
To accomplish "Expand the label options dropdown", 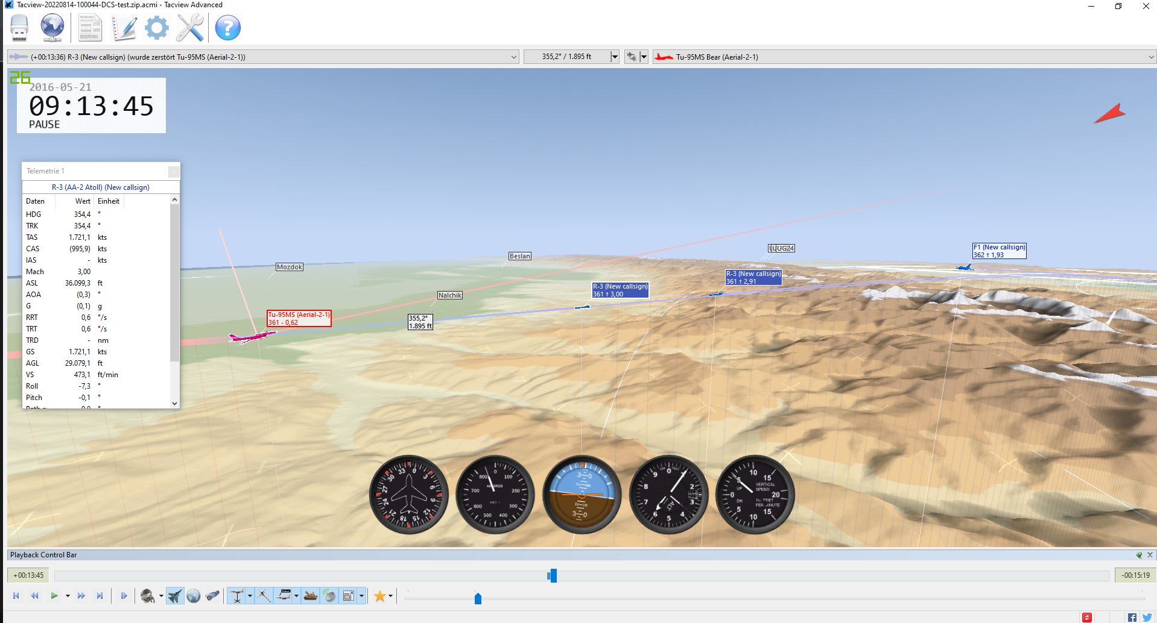I will coord(296,596).
